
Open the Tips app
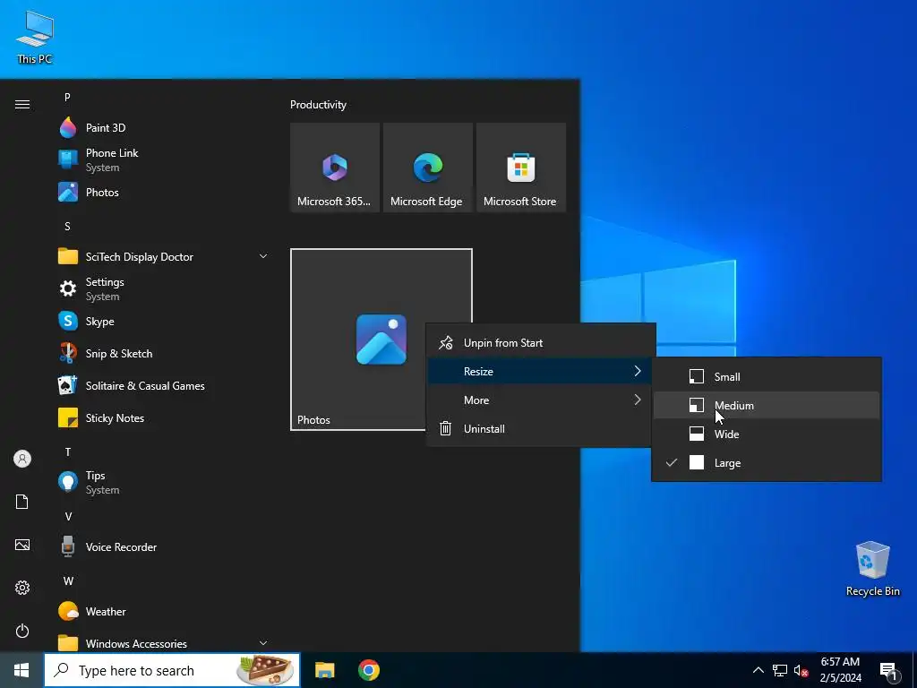coord(164,482)
